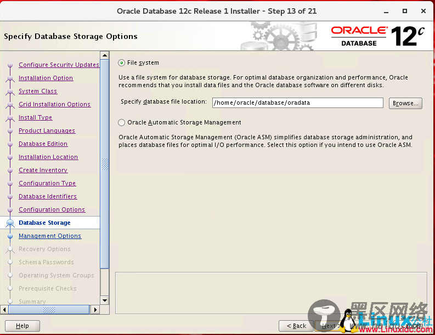
Task: Click the database file location field
Action: click(298, 103)
